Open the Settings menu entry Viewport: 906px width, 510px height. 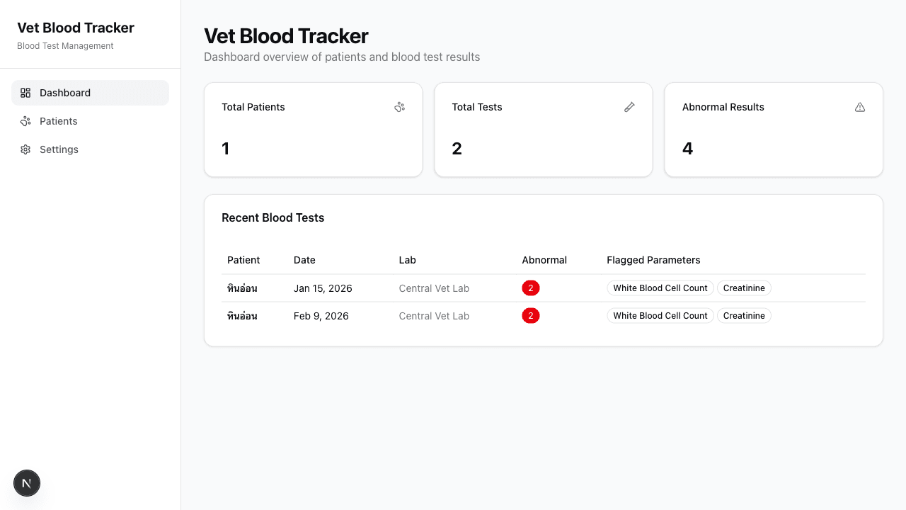coord(59,149)
